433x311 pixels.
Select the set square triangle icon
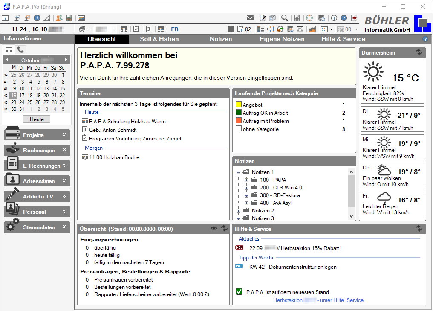click(x=47, y=18)
